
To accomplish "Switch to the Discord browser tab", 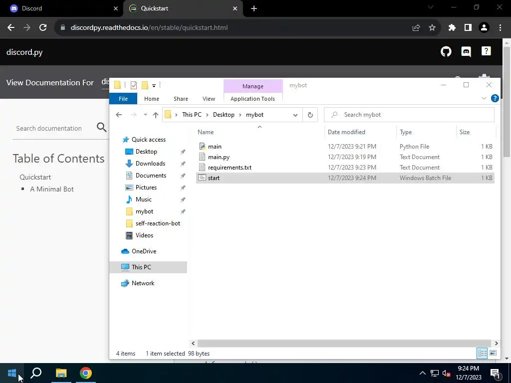I will pos(62,8).
